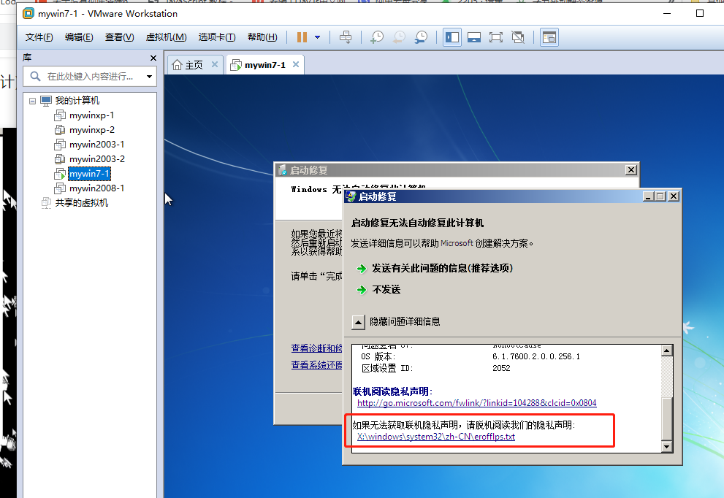Click the thumbnail bar toolbar icon

[474, 37]
